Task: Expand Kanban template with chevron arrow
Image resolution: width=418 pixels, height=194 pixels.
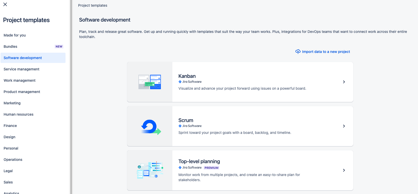Action: (x=344, y=82)
